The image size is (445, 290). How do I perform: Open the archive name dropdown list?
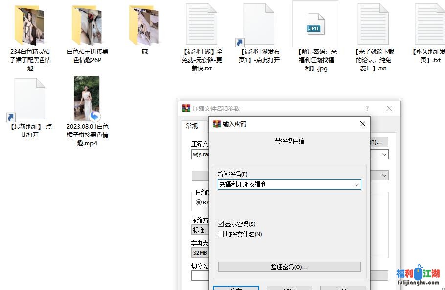(384, 155)
